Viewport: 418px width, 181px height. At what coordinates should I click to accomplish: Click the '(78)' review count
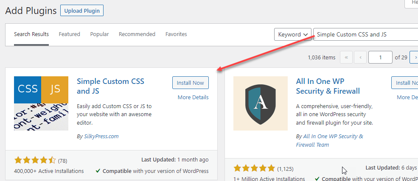pos(62,161)
